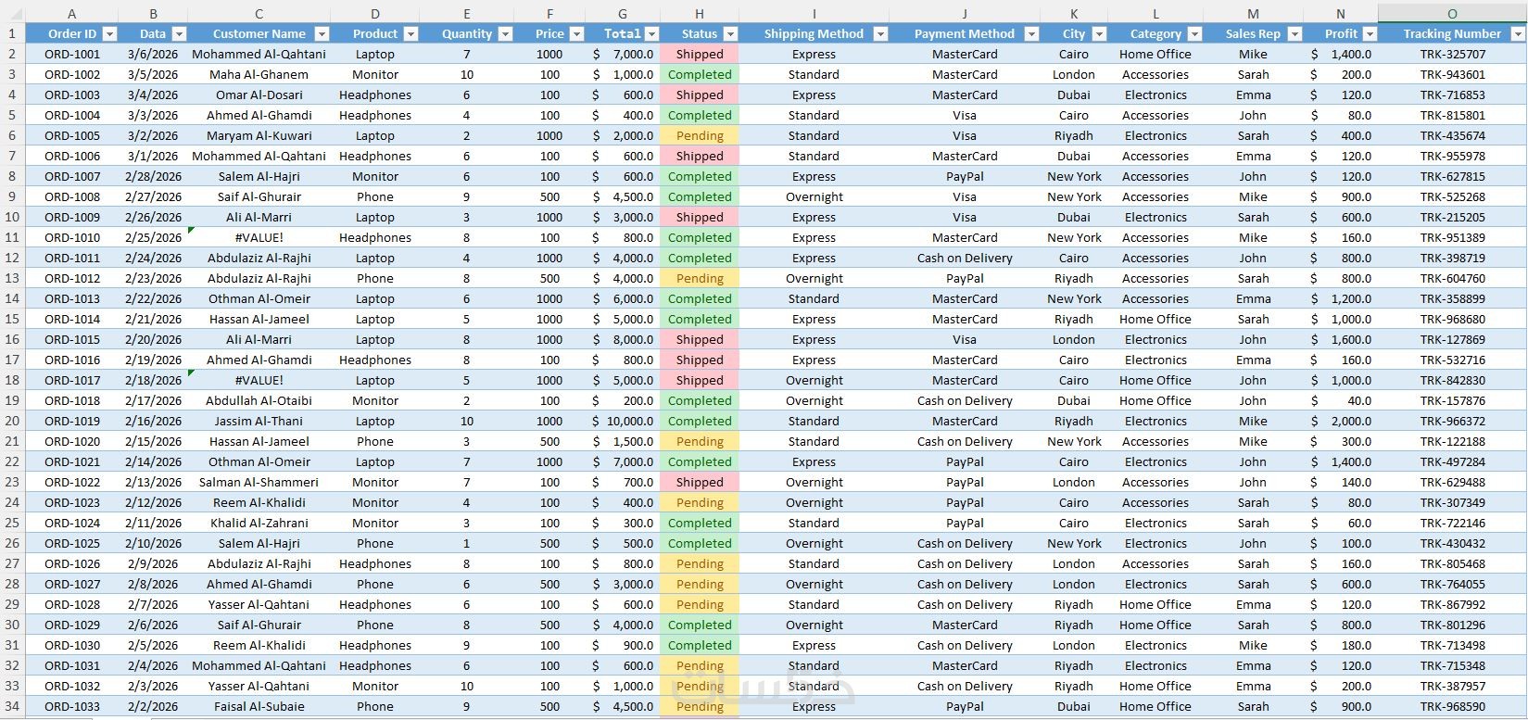Screen dimensions: 1528x720
Task: Open the Status filter dropdown
Action: pyautogui.click(x=730, y=33)
